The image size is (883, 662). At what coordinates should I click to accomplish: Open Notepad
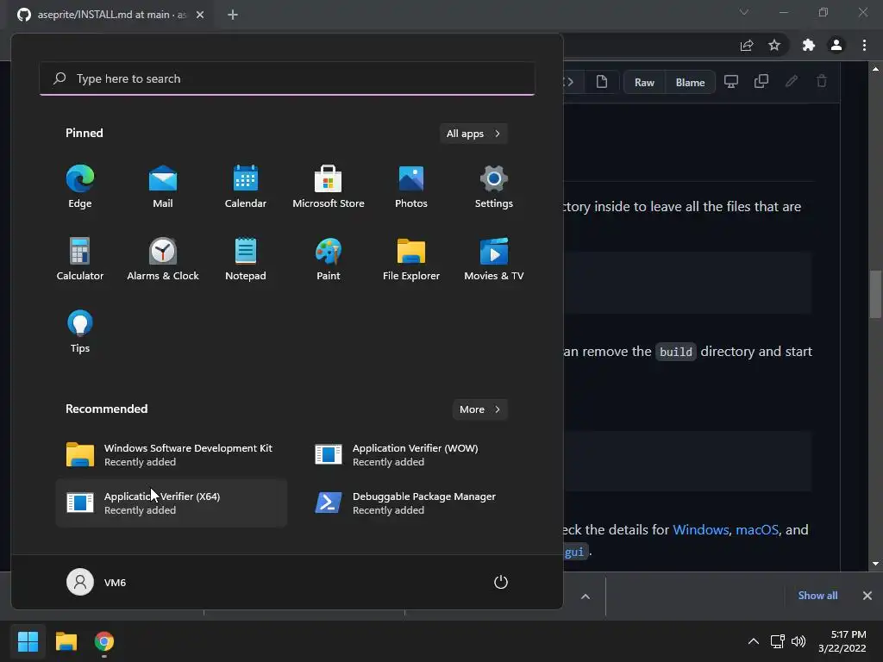pos(246,259)
